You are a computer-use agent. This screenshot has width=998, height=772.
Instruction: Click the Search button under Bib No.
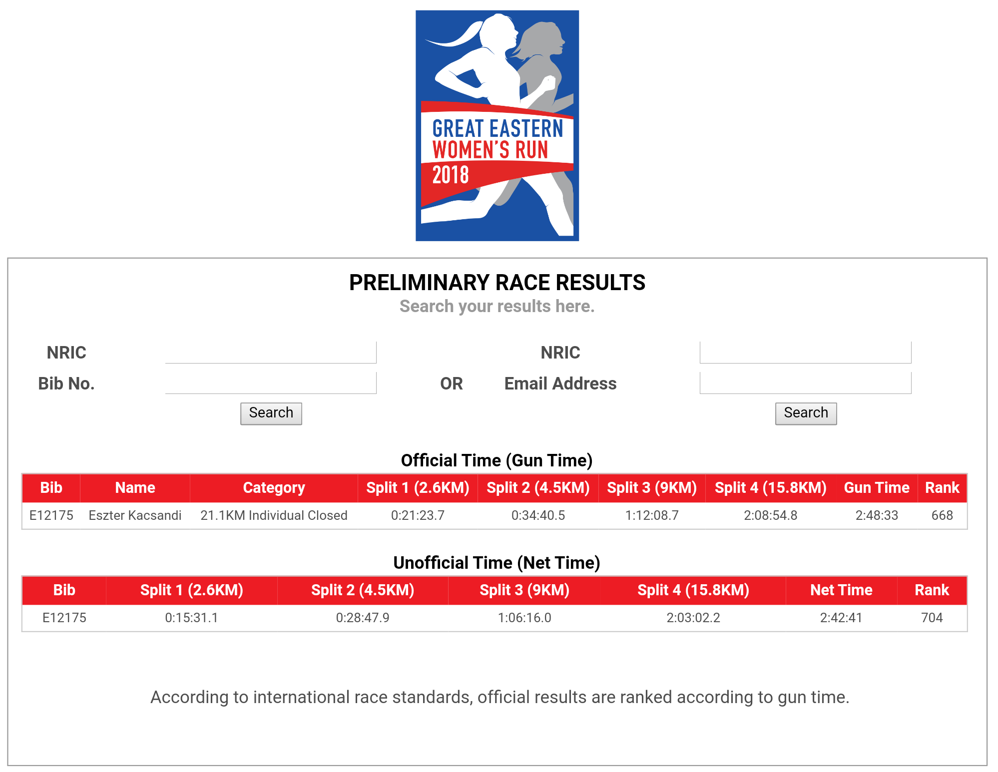tap(271, 413)
